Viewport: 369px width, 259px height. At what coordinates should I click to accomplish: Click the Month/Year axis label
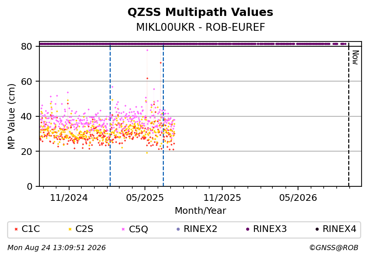(x=200, y=211)
